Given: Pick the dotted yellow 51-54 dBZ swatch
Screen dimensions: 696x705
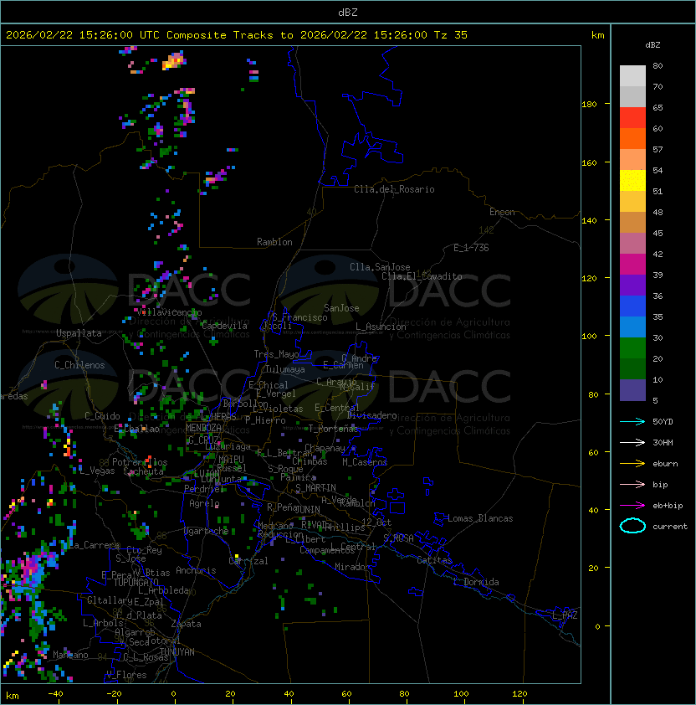Looking at the screenshot, I should tap(632, 181).
